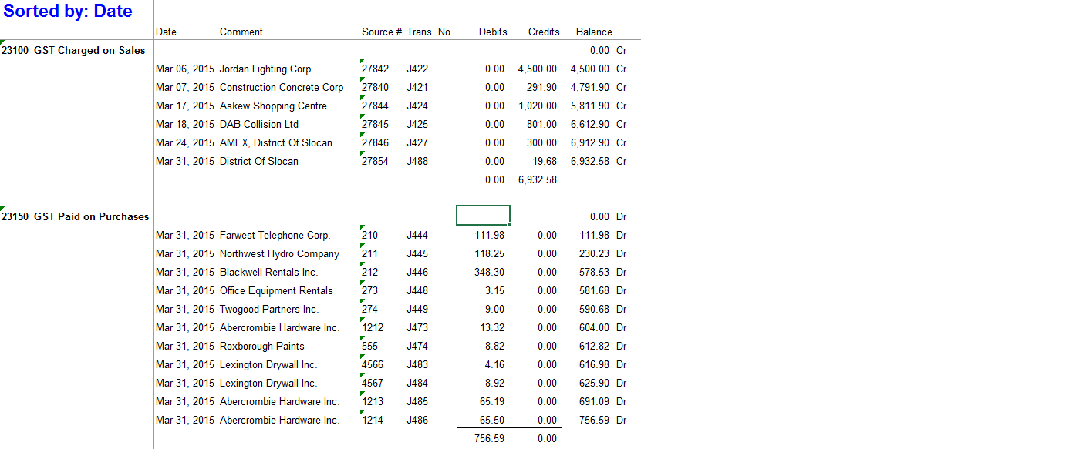1076x449 pixels.
Task: Click source number 273
Action: tap(369, 290)
